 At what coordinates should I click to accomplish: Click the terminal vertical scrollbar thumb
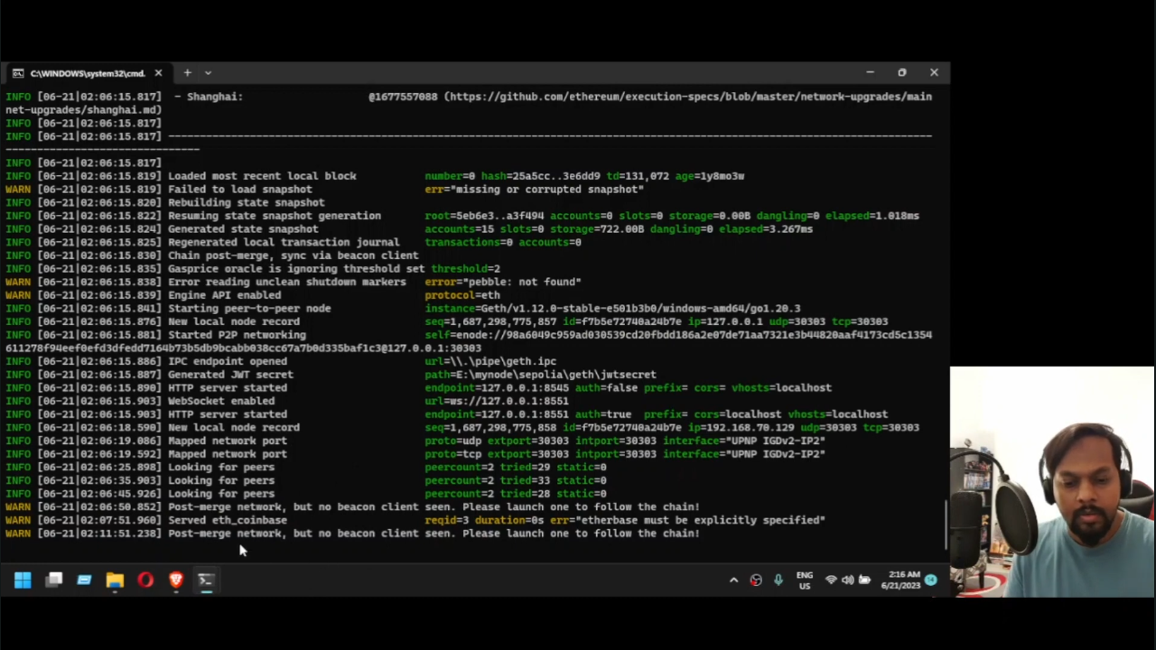tap(946, 524)
